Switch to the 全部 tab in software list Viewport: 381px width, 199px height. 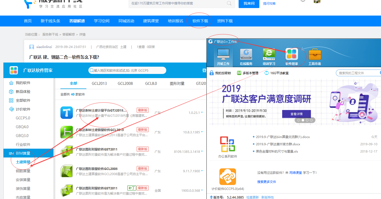[73, 84]
